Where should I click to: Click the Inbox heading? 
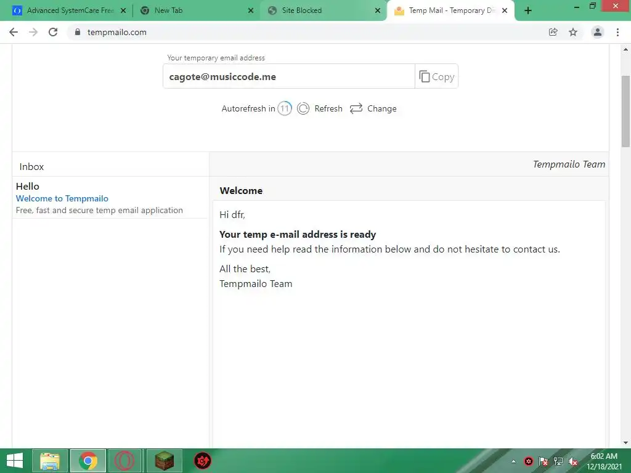[31, 166]
